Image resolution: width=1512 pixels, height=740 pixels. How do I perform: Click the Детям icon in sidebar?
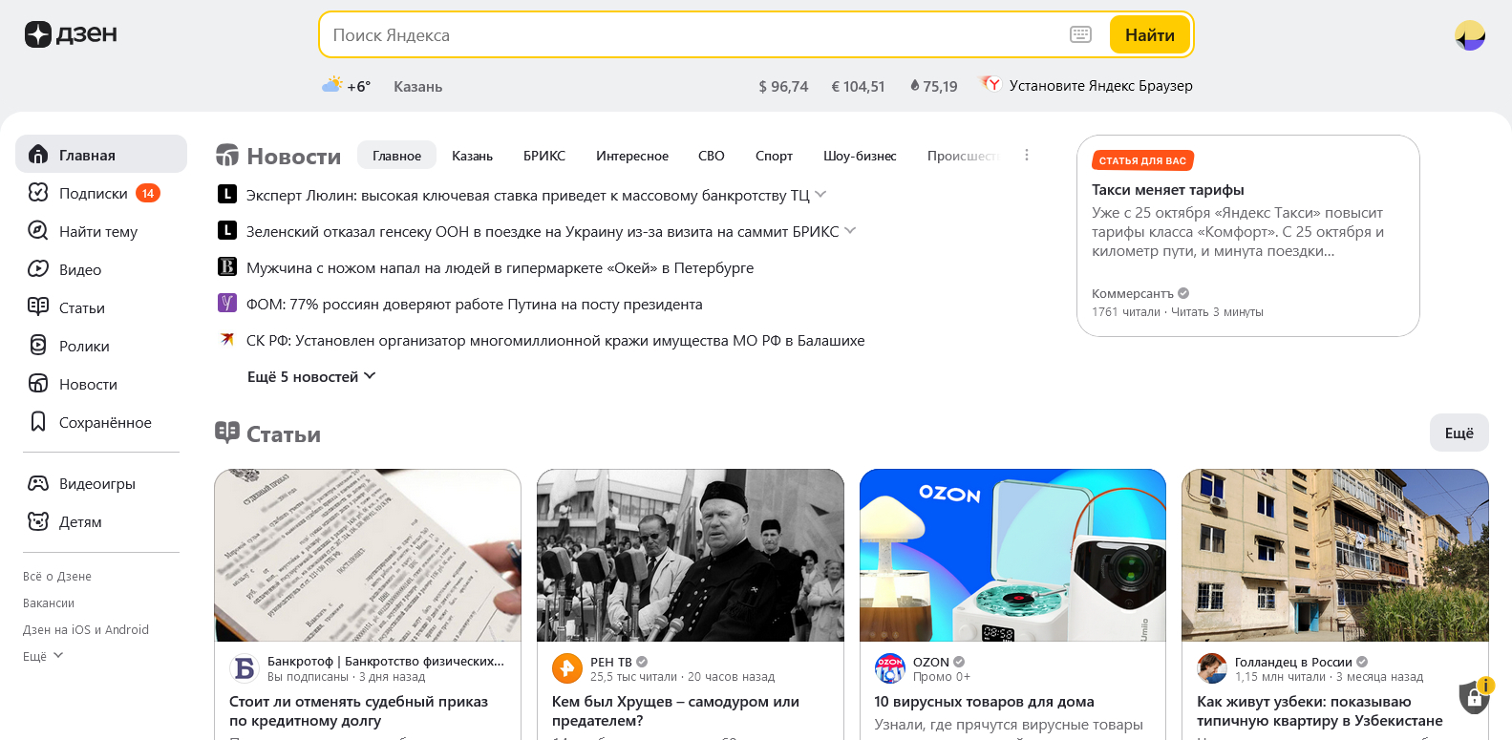point(38,521)
